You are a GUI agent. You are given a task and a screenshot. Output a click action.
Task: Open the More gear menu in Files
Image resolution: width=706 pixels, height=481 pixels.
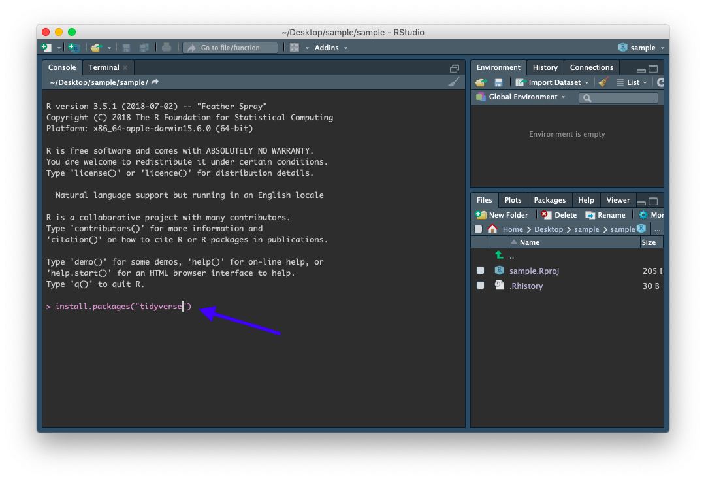651,215
